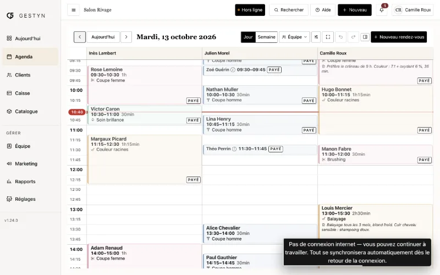
Task: Click the Nouveau button in top bar
Action: pos(355,10)
